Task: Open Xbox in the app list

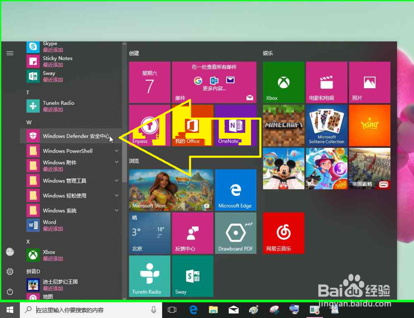Action: (x=71, y=255)
